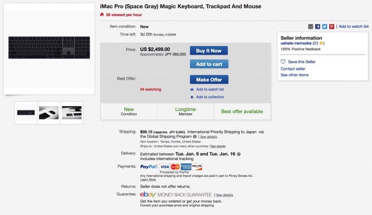Share listing on Facebook
This screenshot has width=372, height=215.
tap(317, 26)
